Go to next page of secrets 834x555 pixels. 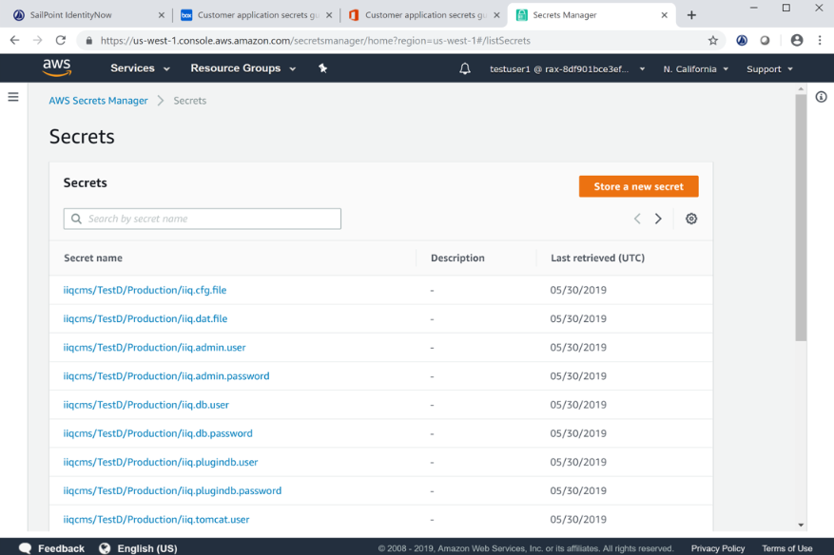(658, 219)
